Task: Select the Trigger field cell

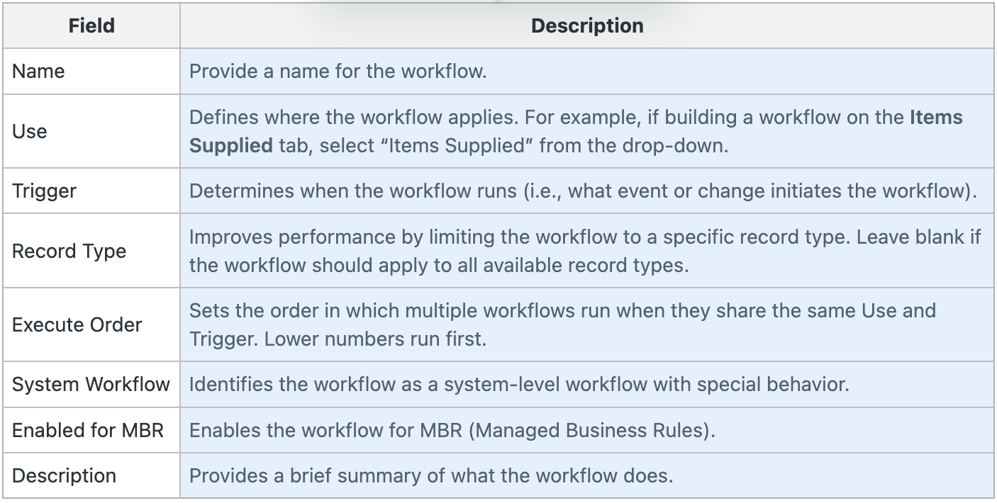Action: tap(91, 191)
